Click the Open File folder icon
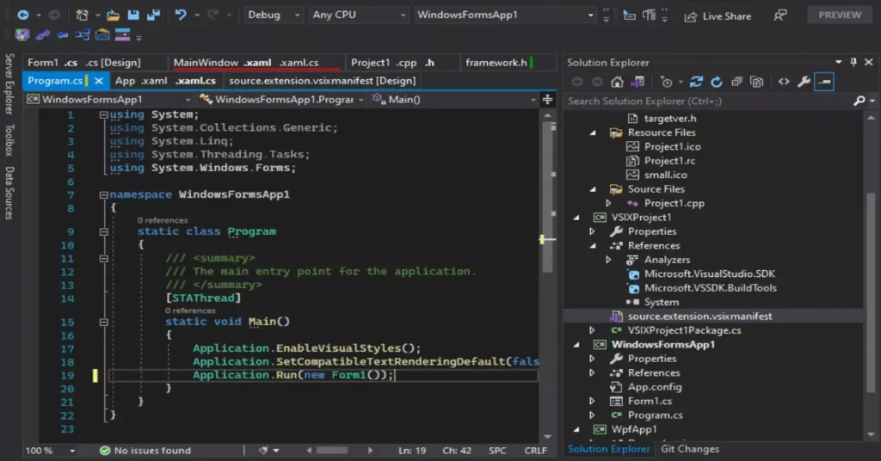Image resolution: width=881 pixels, height=461 pixels. pyautogui.click(x=113, y=15)
